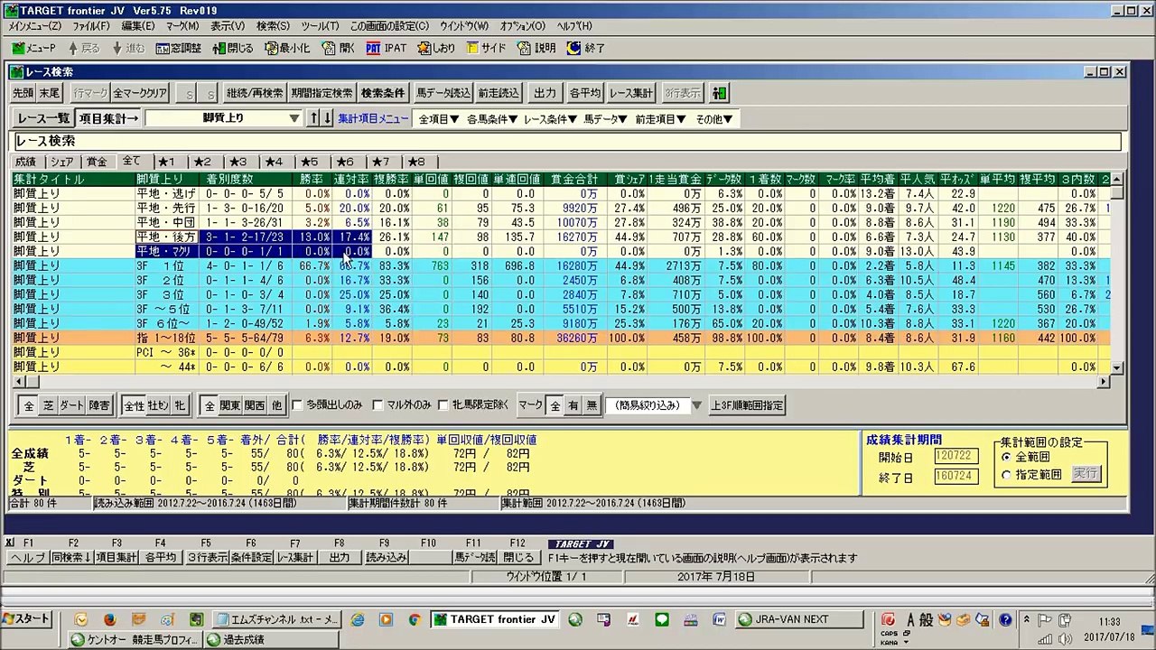Click the 窓調整 window adjust toolbar icon
The image size is (1156, 650).
pyautogui.click(x=178, y=48)
